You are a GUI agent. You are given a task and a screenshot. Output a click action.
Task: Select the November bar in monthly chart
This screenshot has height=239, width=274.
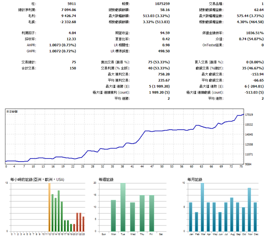(x=249, y=209)
